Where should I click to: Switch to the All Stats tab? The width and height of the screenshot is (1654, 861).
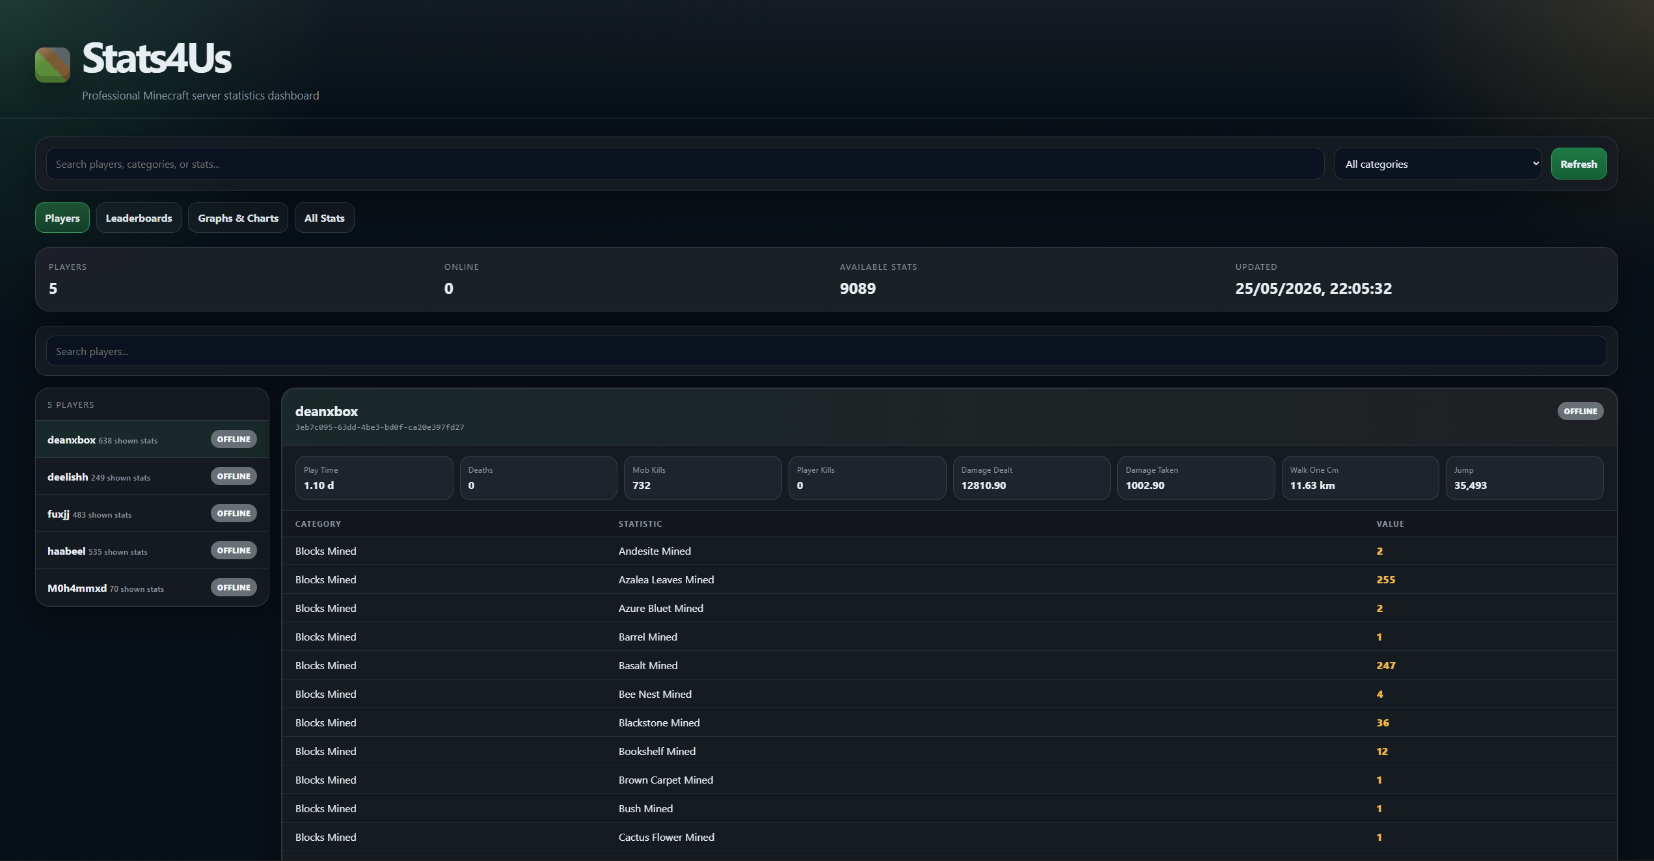pyautogui.click(x=324, y=218)
